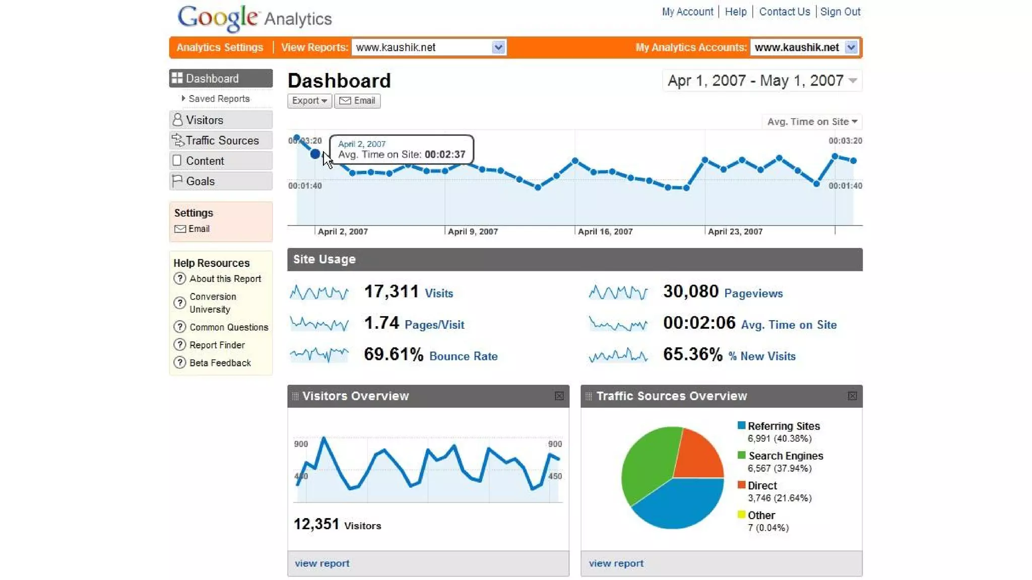
Task: Click the April 2 data point on graph
Action: pos(315,154)
